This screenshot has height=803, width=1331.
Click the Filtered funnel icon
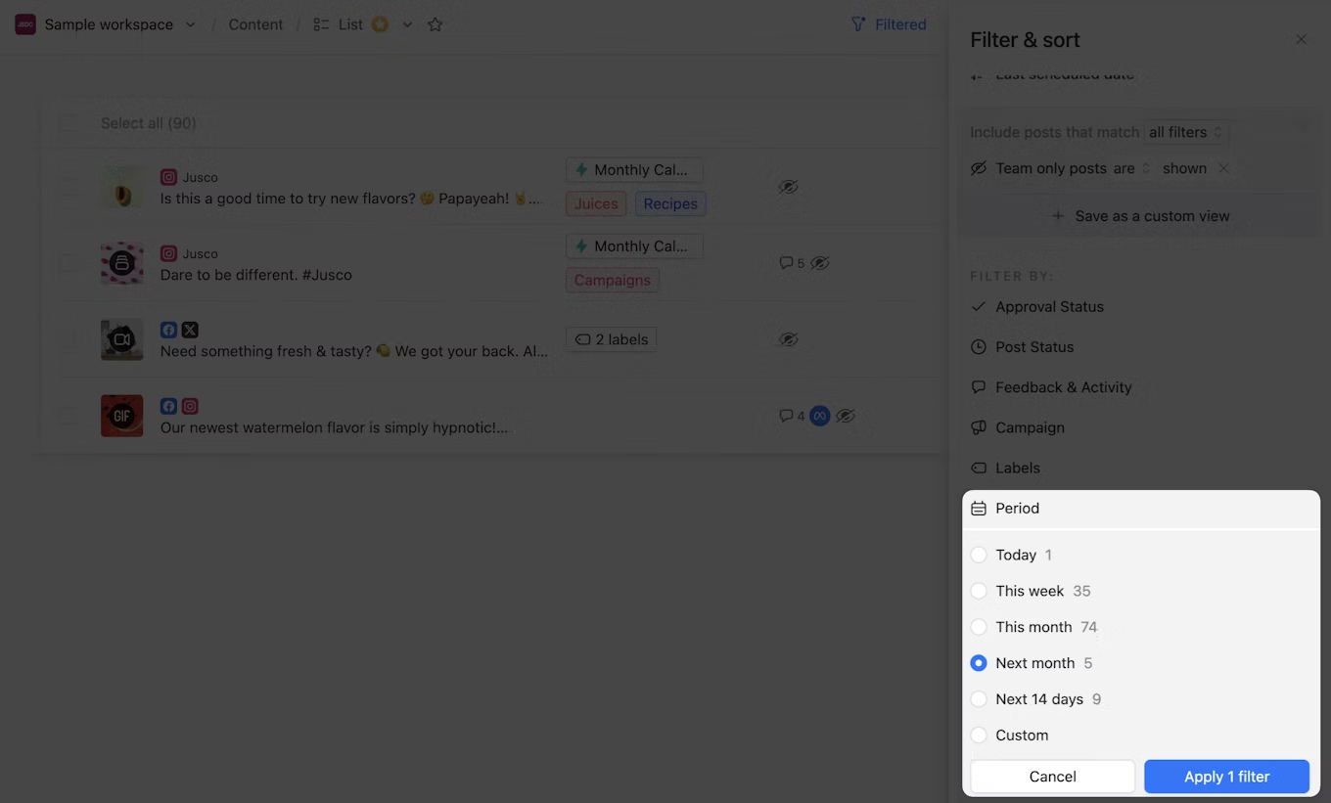(858, 24)
